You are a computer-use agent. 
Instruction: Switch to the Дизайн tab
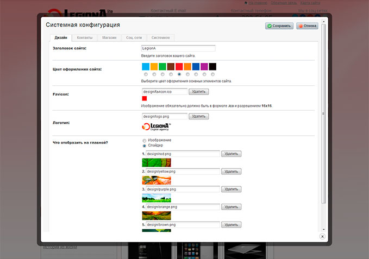coord(61,37)
